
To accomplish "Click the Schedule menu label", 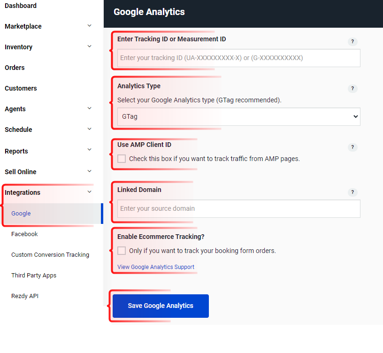I will (18, 130).
